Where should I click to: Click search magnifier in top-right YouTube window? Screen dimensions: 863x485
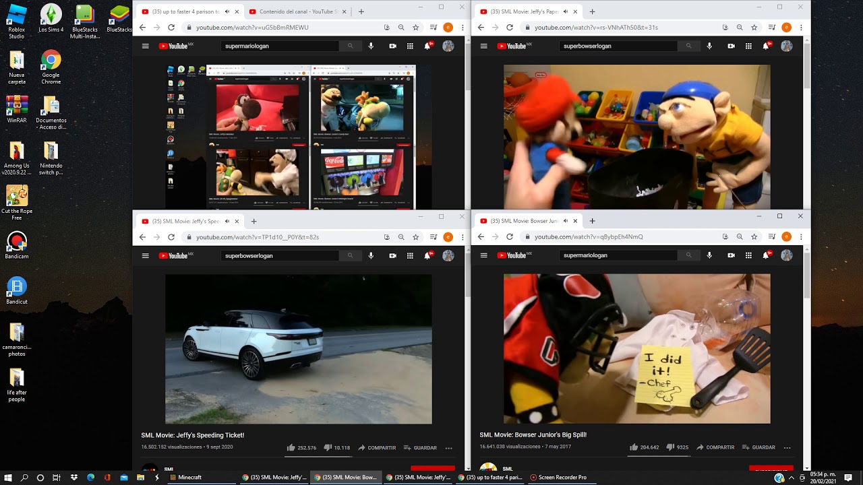pos(688,46)
